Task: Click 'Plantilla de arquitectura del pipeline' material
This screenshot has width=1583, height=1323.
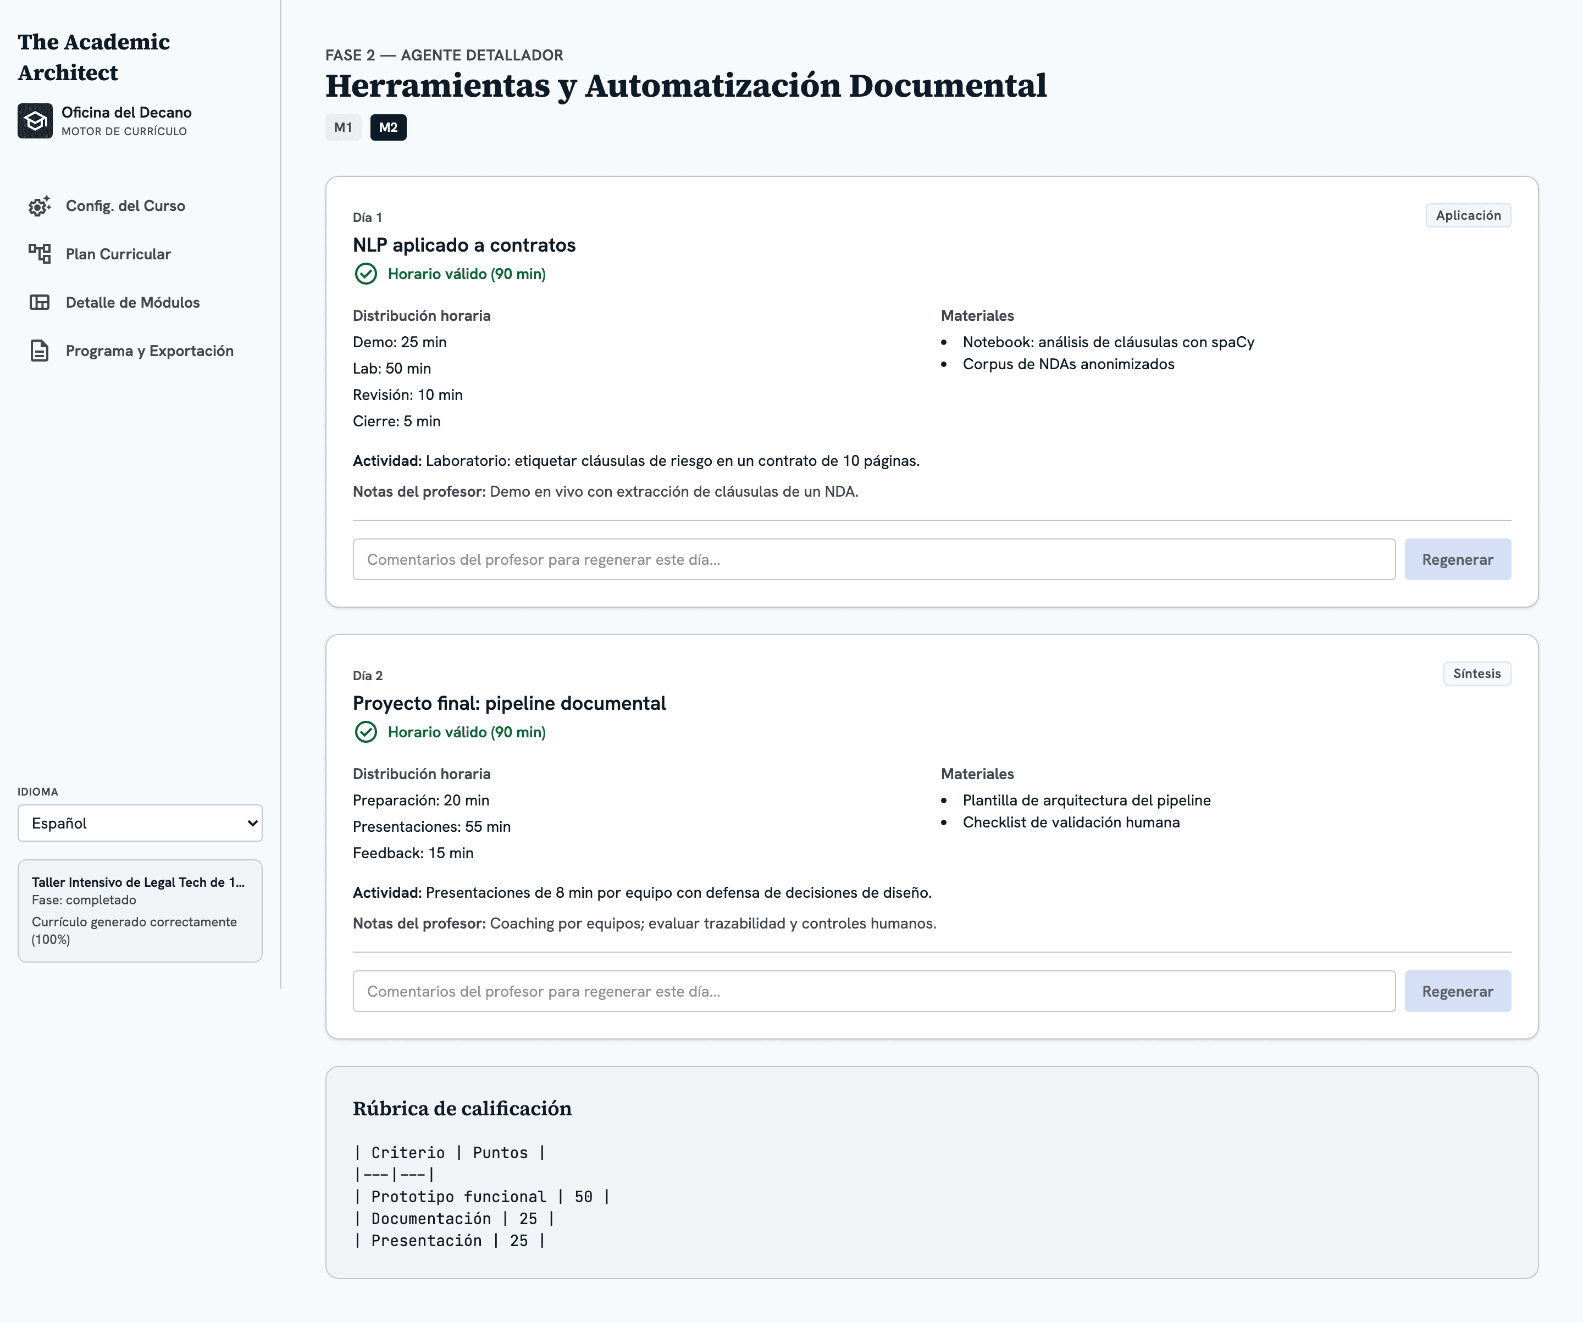Action: point(1086,800)
